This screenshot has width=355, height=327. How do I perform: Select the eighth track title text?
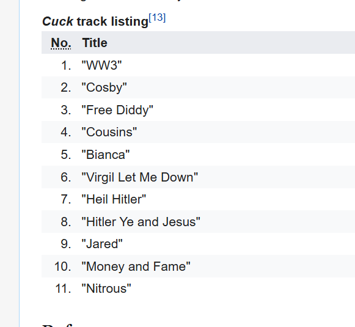141,222
